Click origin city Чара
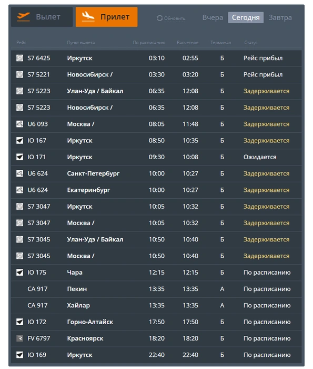Screen dimensions: 313x369 point(75,273)
